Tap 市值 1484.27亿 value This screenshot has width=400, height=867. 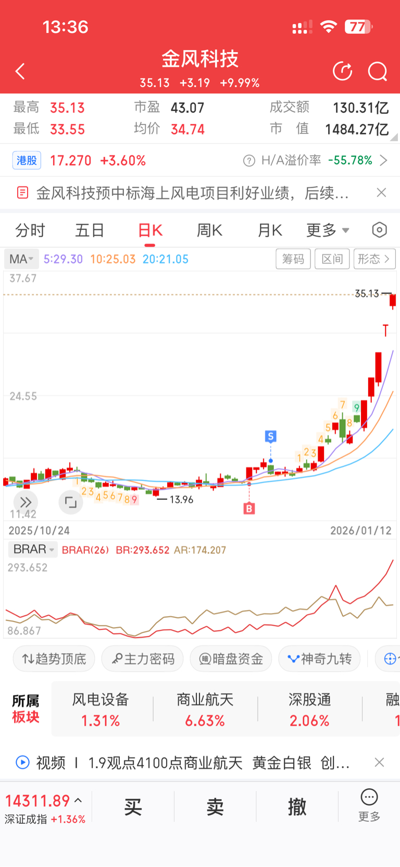tap(357, 129)
